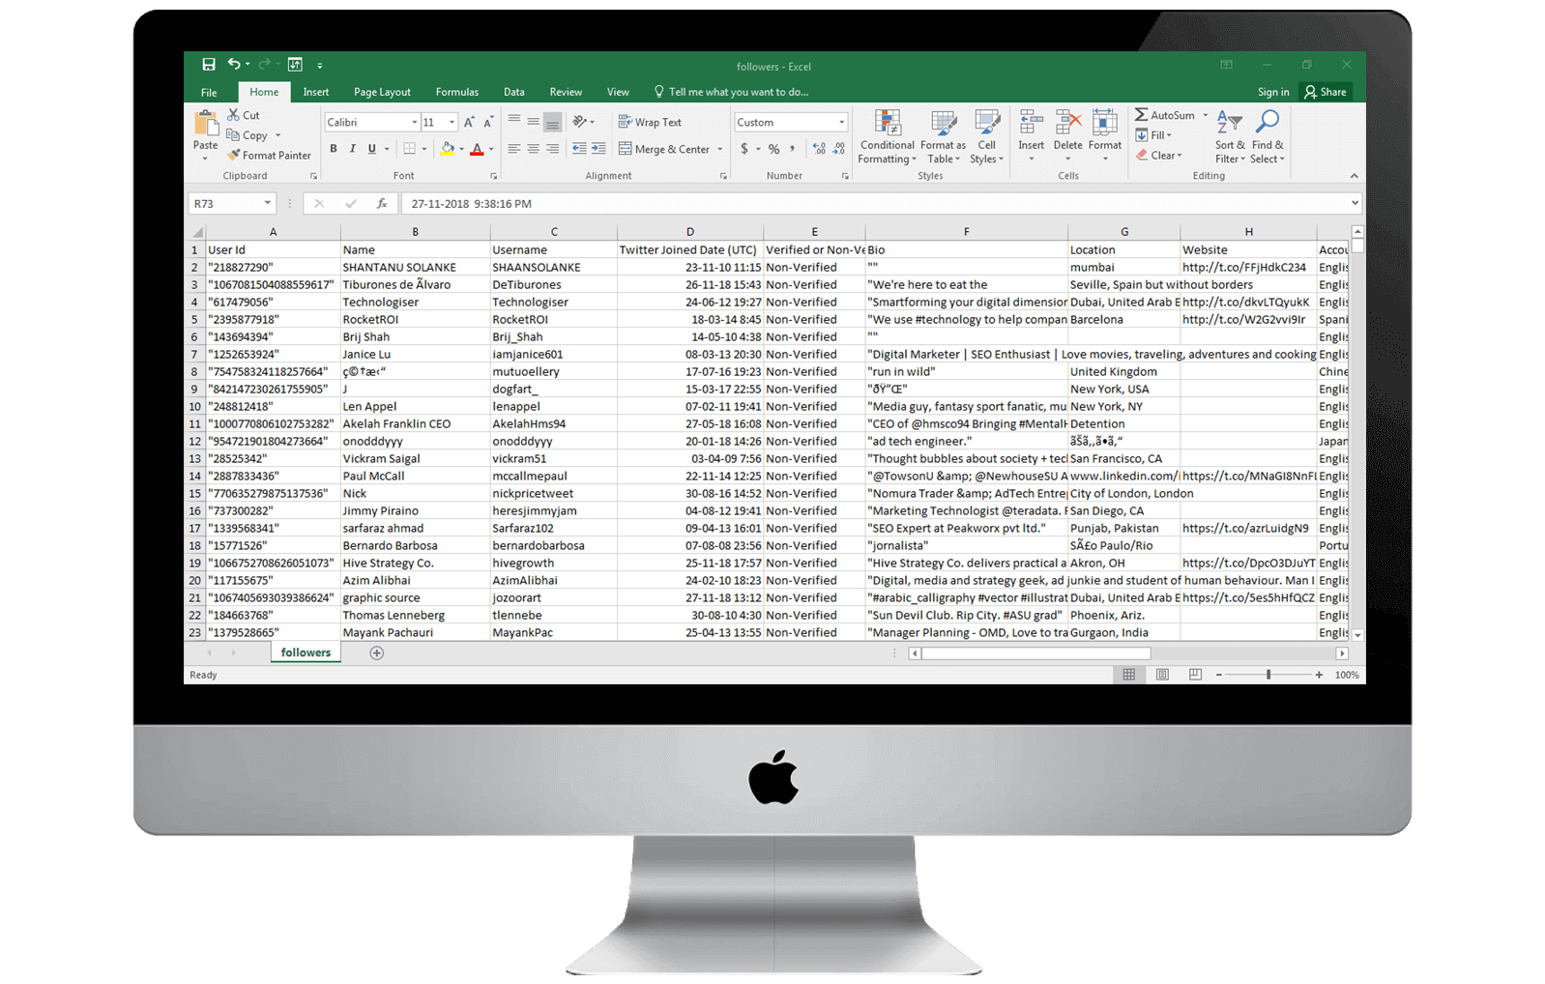The height and width of the screenshot is (984, 1545).
Task: Switch to the View tab
Action: coord(618,93)
